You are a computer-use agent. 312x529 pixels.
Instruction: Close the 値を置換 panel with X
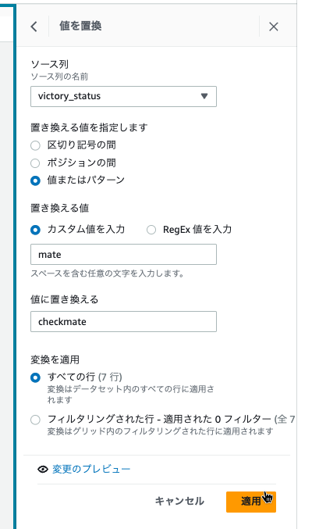click(x=274, y=27)
